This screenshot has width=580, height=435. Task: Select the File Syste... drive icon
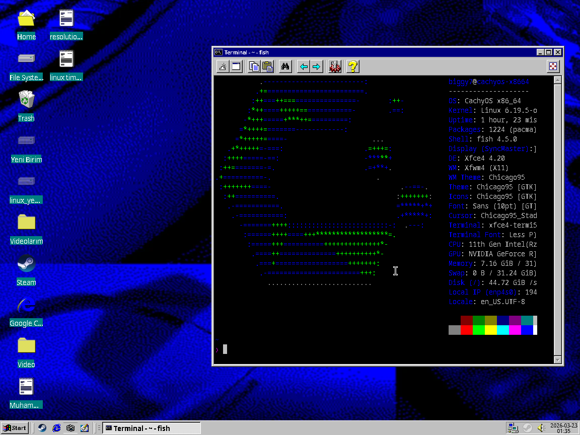coord(26,66)
